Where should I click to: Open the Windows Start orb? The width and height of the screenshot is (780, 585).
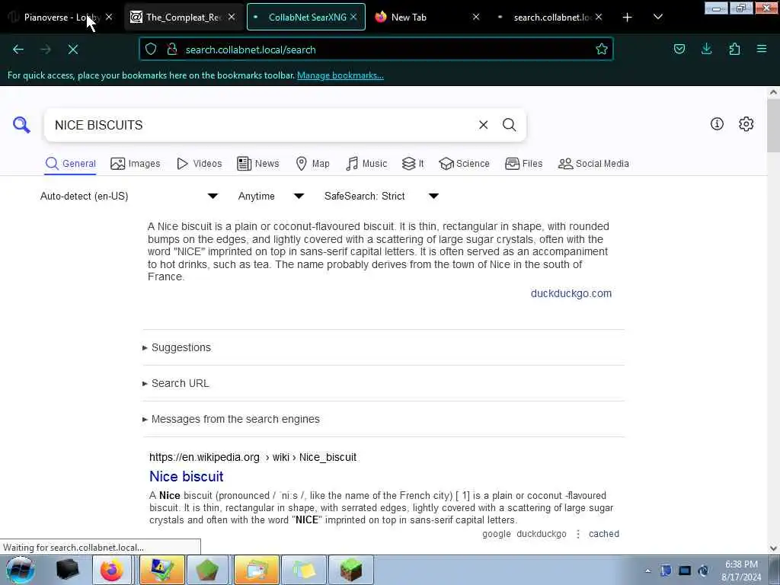[20, 570]
